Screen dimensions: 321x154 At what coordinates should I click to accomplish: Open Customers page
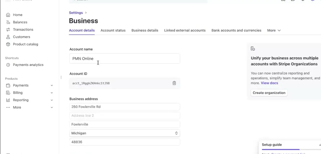pyautogui.click(x=22, y=37)
